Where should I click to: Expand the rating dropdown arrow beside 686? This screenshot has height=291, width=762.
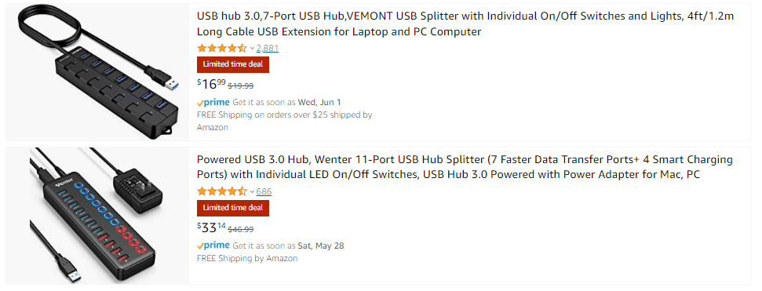252,191
